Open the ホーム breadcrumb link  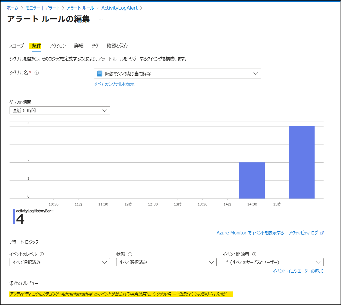click(13, 8)
